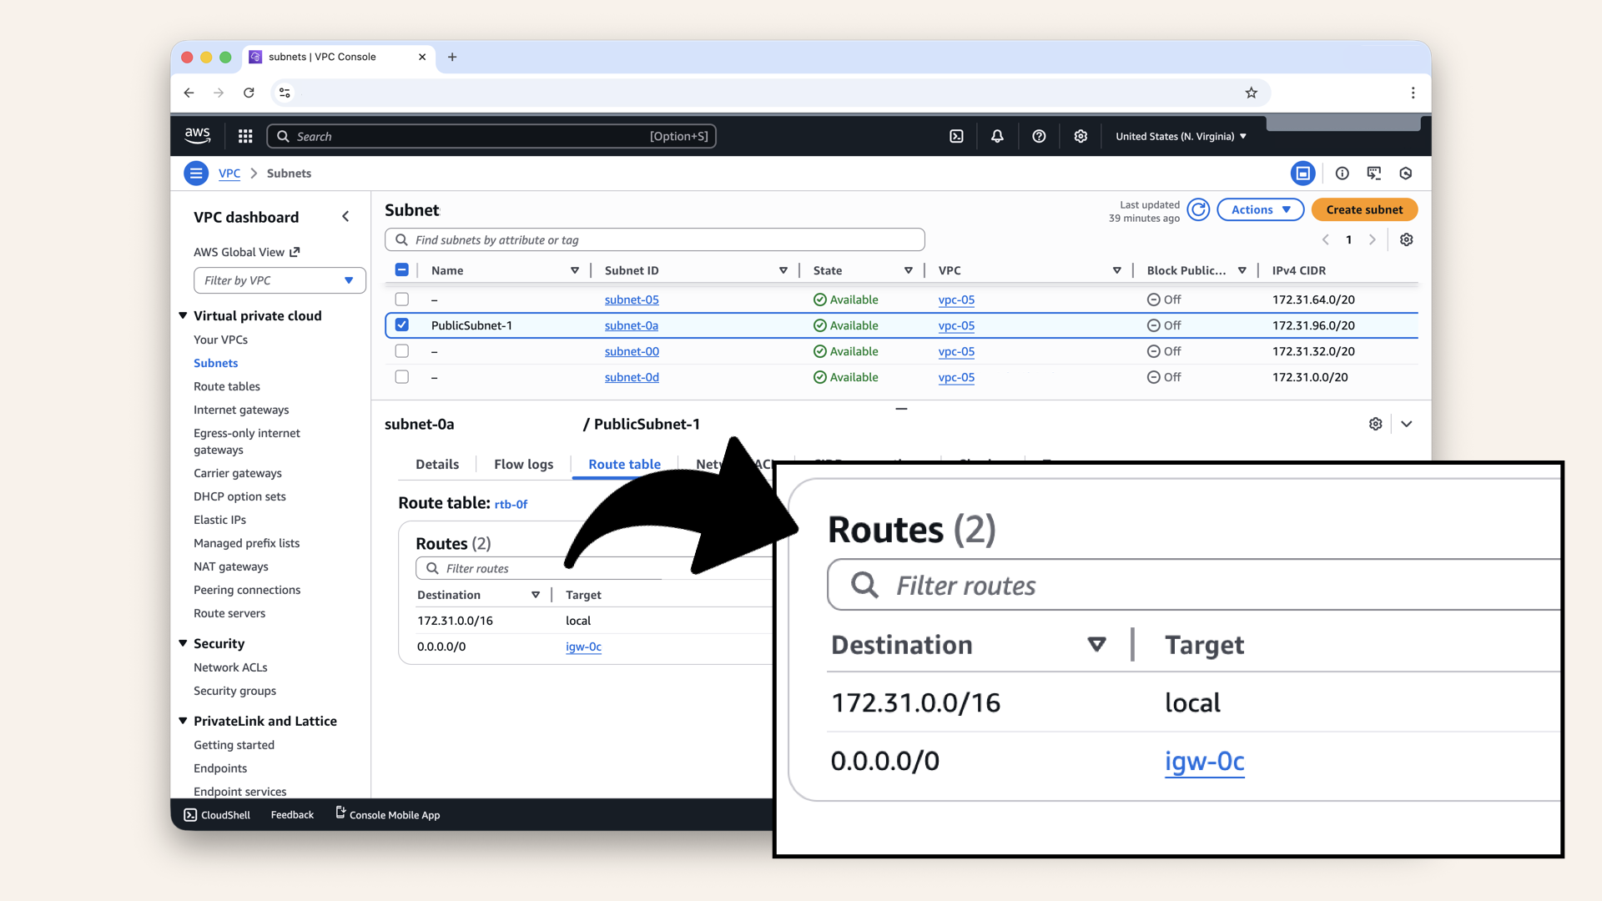Select checkbox for subnet-05 row
This screenshot has width=1602, height=901.
click(402, 299)
